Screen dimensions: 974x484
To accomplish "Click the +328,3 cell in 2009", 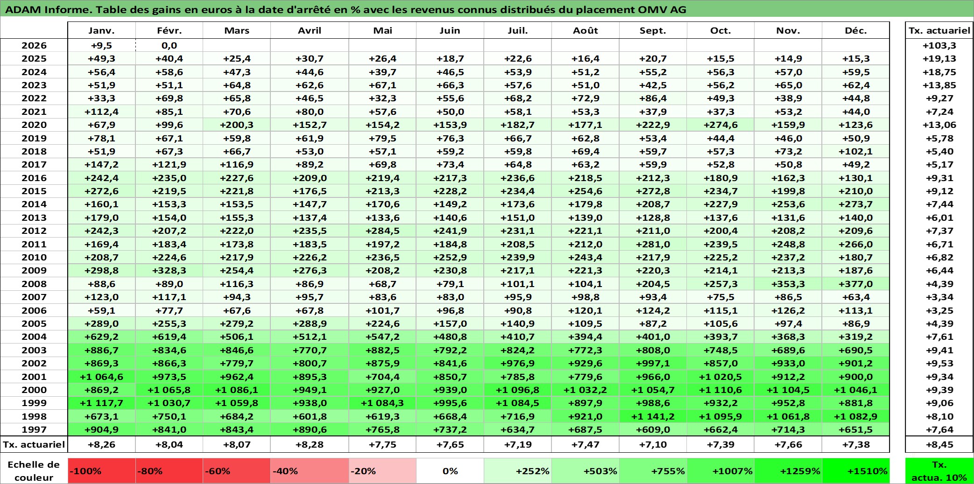I will [x=169, y=270].
